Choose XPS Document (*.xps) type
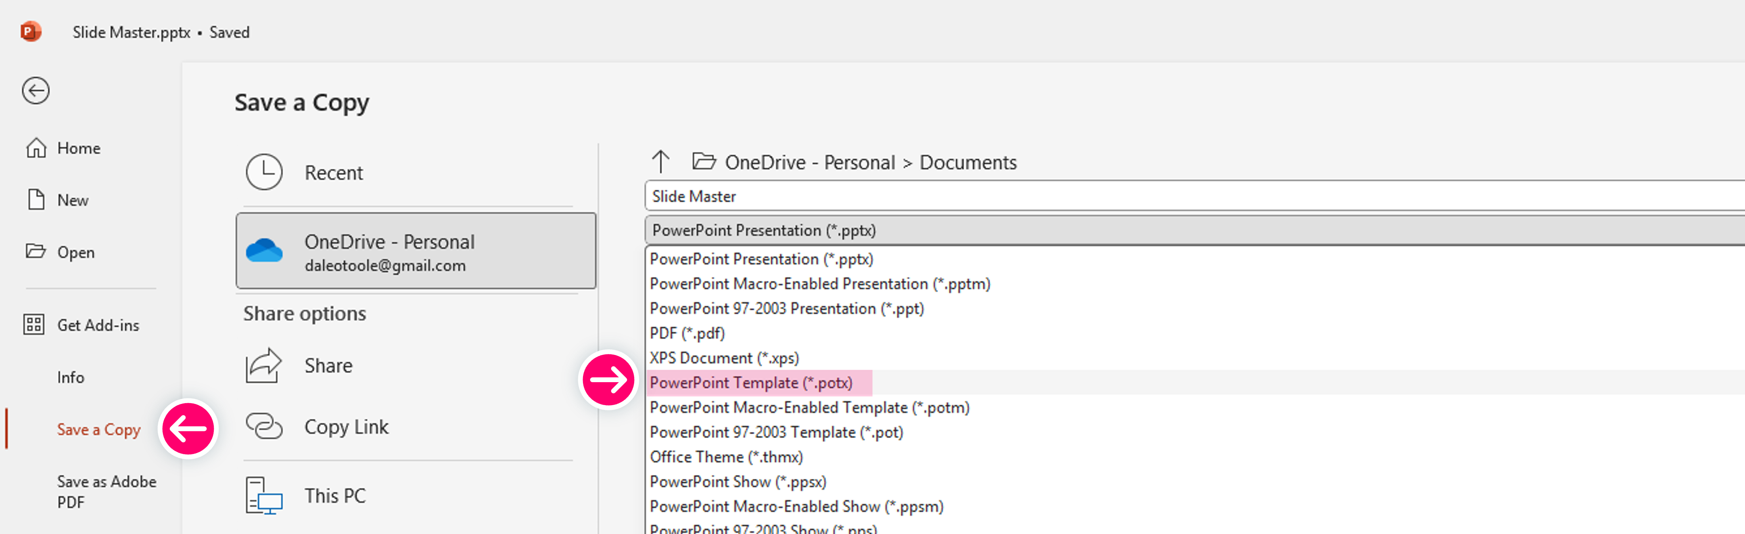 point(724,358)
